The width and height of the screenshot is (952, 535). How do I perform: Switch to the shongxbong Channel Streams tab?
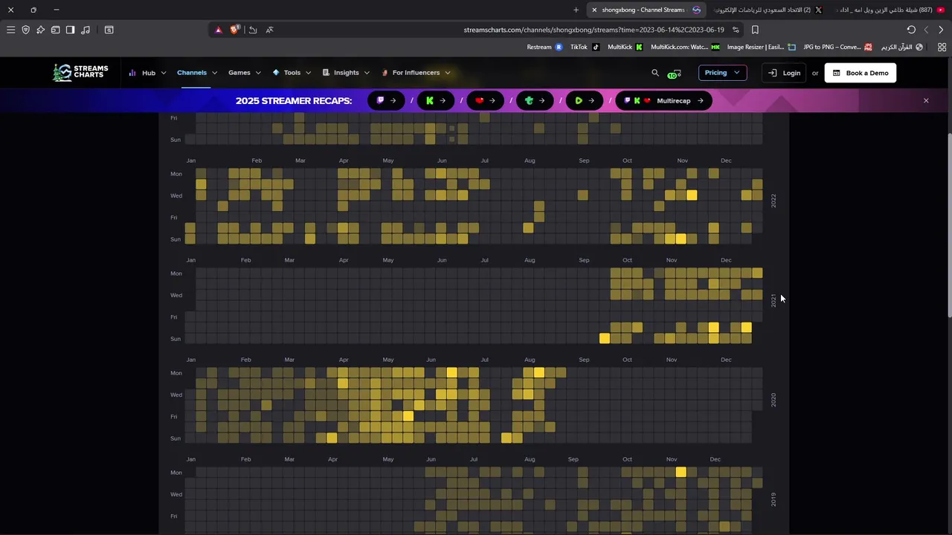pyautogui.click(x=645, y=10)
